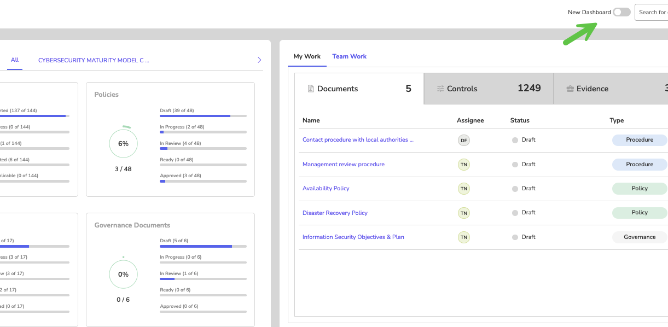Click Draft status in Availability Policy row
Image resolution: width=668 pixels, height=327 pixels.
coord(524,188)
